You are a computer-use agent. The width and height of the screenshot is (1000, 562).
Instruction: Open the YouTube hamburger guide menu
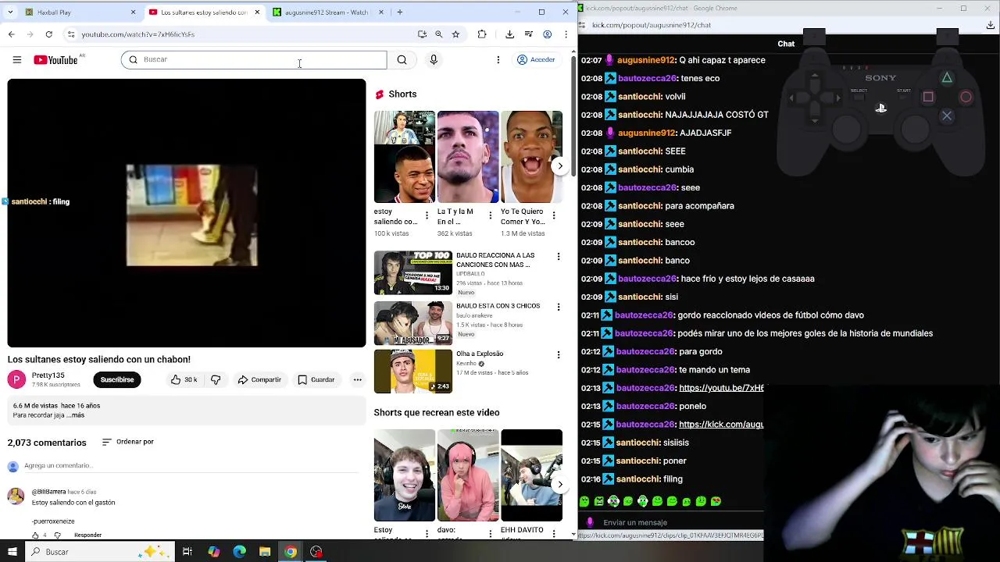(x=16, y=60)
